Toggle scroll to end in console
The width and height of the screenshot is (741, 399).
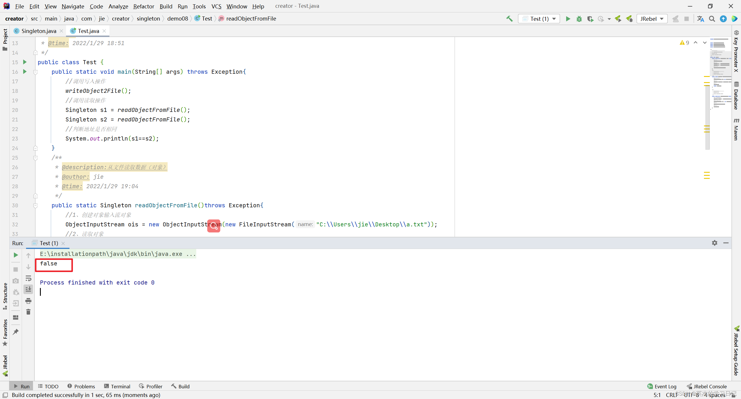28,289
